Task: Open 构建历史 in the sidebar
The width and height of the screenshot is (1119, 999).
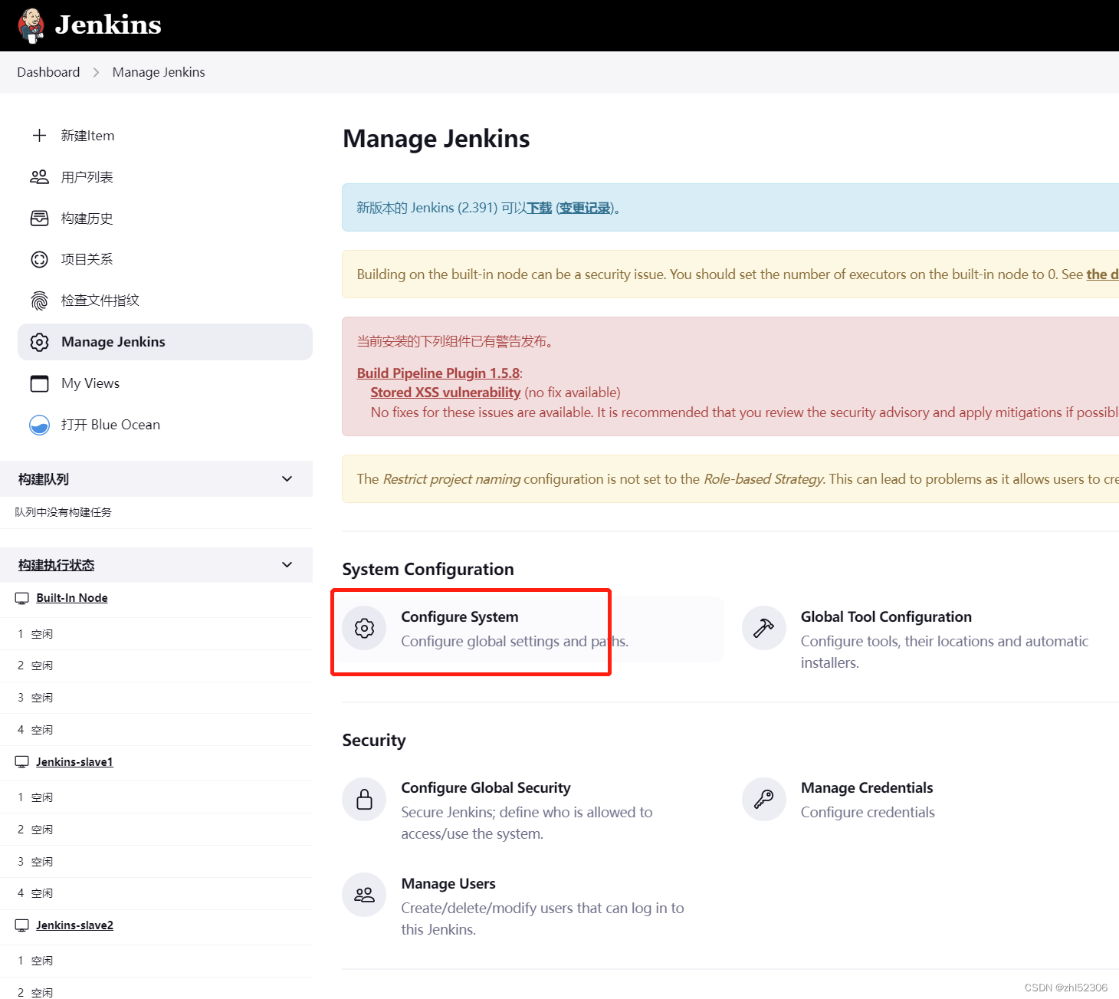Action: pos(165,219)
